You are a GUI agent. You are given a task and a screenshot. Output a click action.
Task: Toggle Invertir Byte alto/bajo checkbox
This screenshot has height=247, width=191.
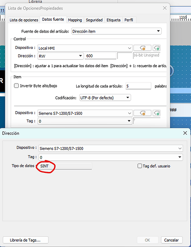(16, 86)
